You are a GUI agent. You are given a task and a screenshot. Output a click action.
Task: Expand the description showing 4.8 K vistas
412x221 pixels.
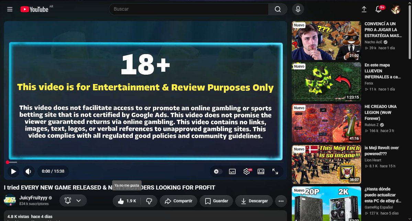click(145, 216)
